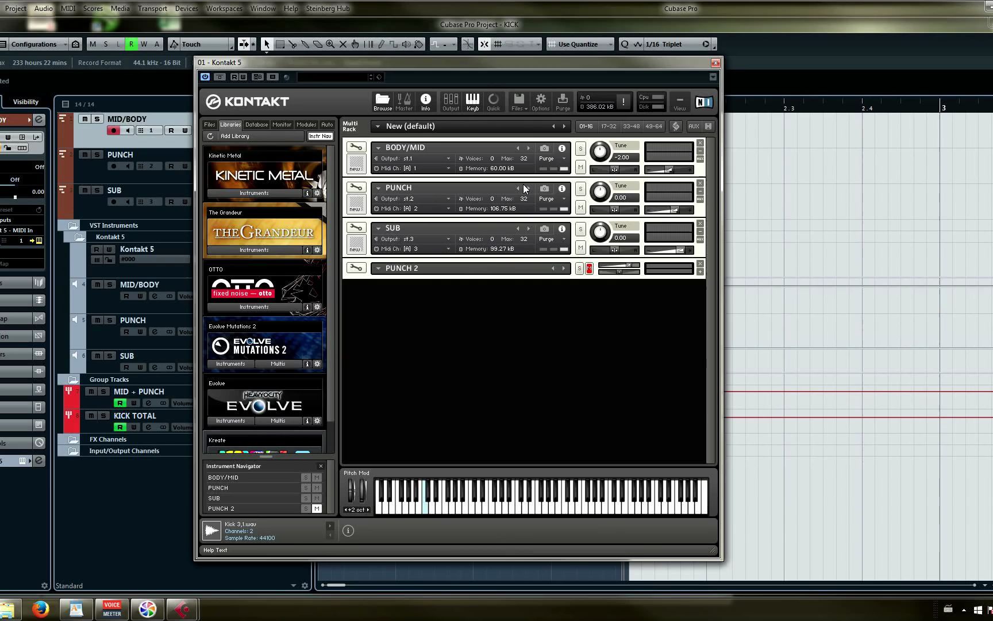993x621 pixels.
Task: Click the Pitch wheel on Kontakt keyboard
Action: pyautogui.click(x=352, y=490)
